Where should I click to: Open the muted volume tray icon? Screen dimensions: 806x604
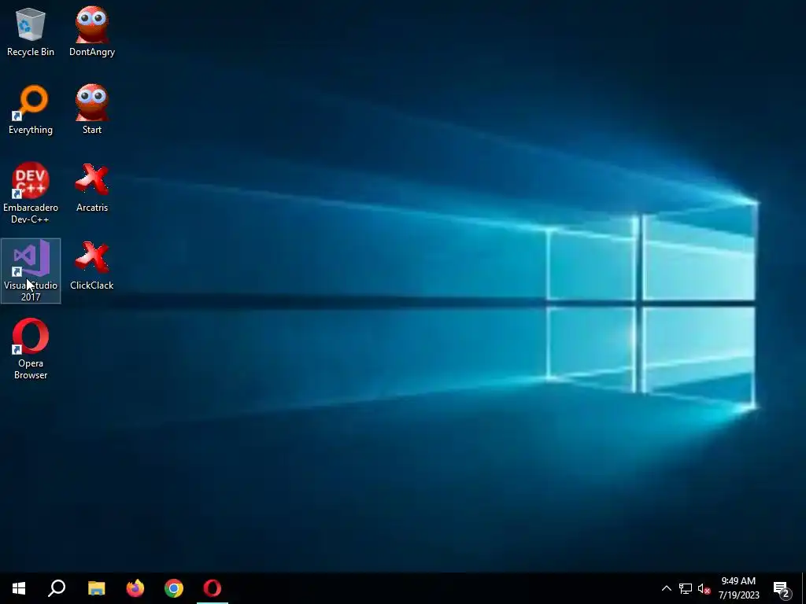[704, 588]
